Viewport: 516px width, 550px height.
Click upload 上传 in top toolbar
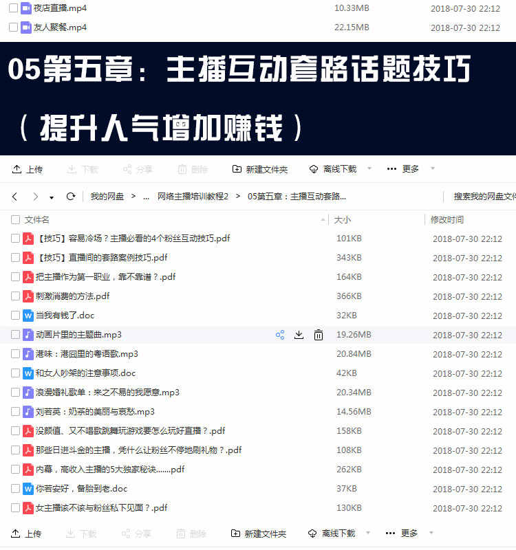click(28, 169)
